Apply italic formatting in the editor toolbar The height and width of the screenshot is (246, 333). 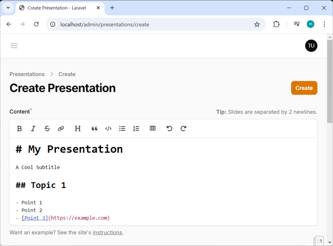[33, 129]
